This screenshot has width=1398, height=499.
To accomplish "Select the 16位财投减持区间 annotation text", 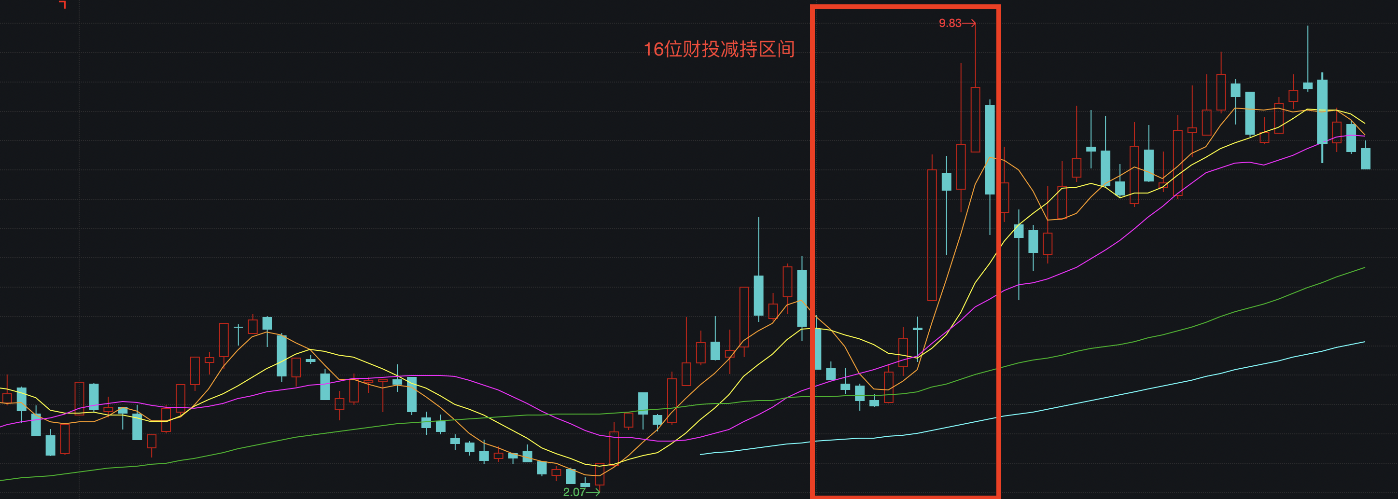I will tap(718, 49).
